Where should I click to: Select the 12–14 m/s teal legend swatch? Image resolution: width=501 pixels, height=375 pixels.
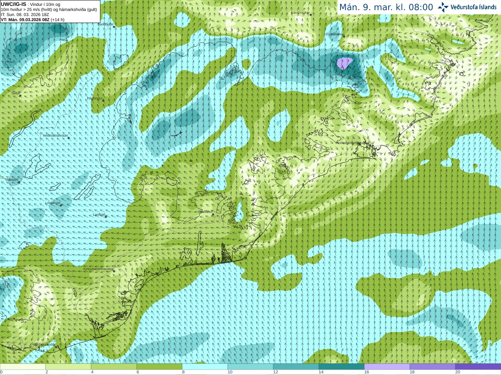[x=296, y=366]
